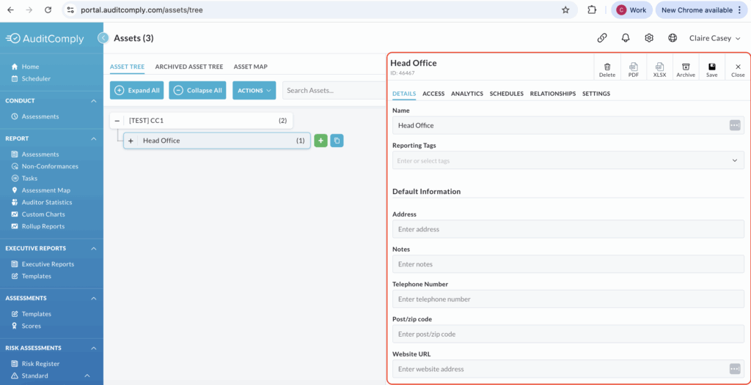Expand the Head Office tree node
Viewport: 751px width, 385px height.
pos(131,141)
